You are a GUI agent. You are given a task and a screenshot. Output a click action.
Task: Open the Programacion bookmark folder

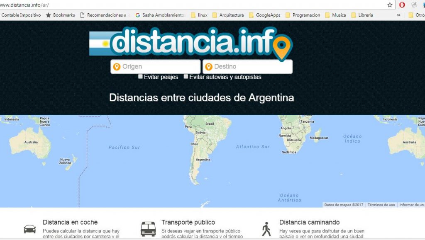pyautogui.click(x=303, y=15)
